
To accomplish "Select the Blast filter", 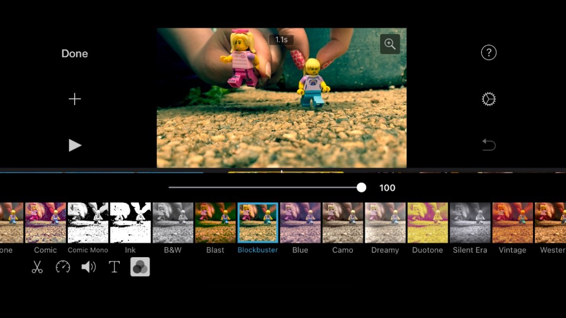I will 215,223.
